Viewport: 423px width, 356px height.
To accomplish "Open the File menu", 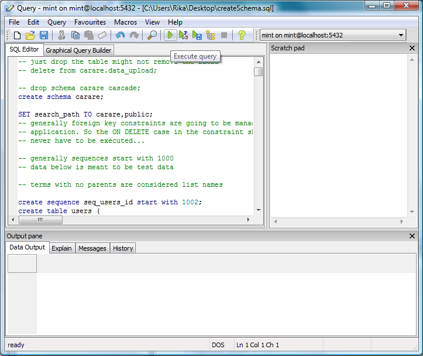I will 14,22.
